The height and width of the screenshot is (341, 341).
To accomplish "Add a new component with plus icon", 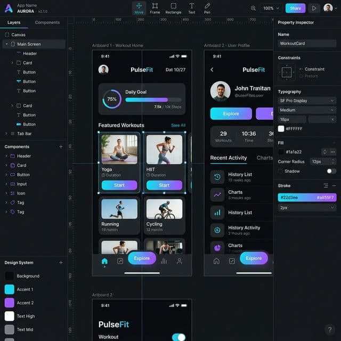I will click(x=61, y=147).
